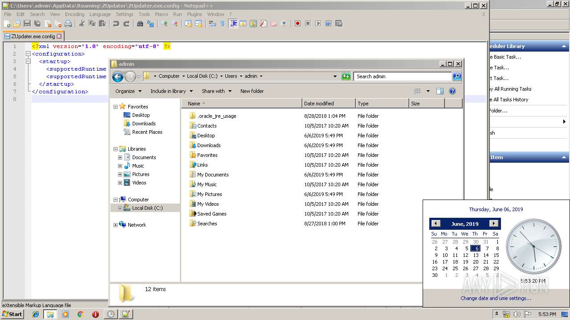
Task: Open File menu in Notepad++
Action: [x=8, y=14]
